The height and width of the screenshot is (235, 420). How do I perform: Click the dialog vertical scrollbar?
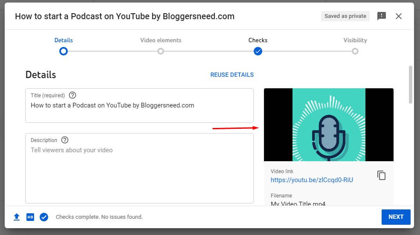[410, 85]
